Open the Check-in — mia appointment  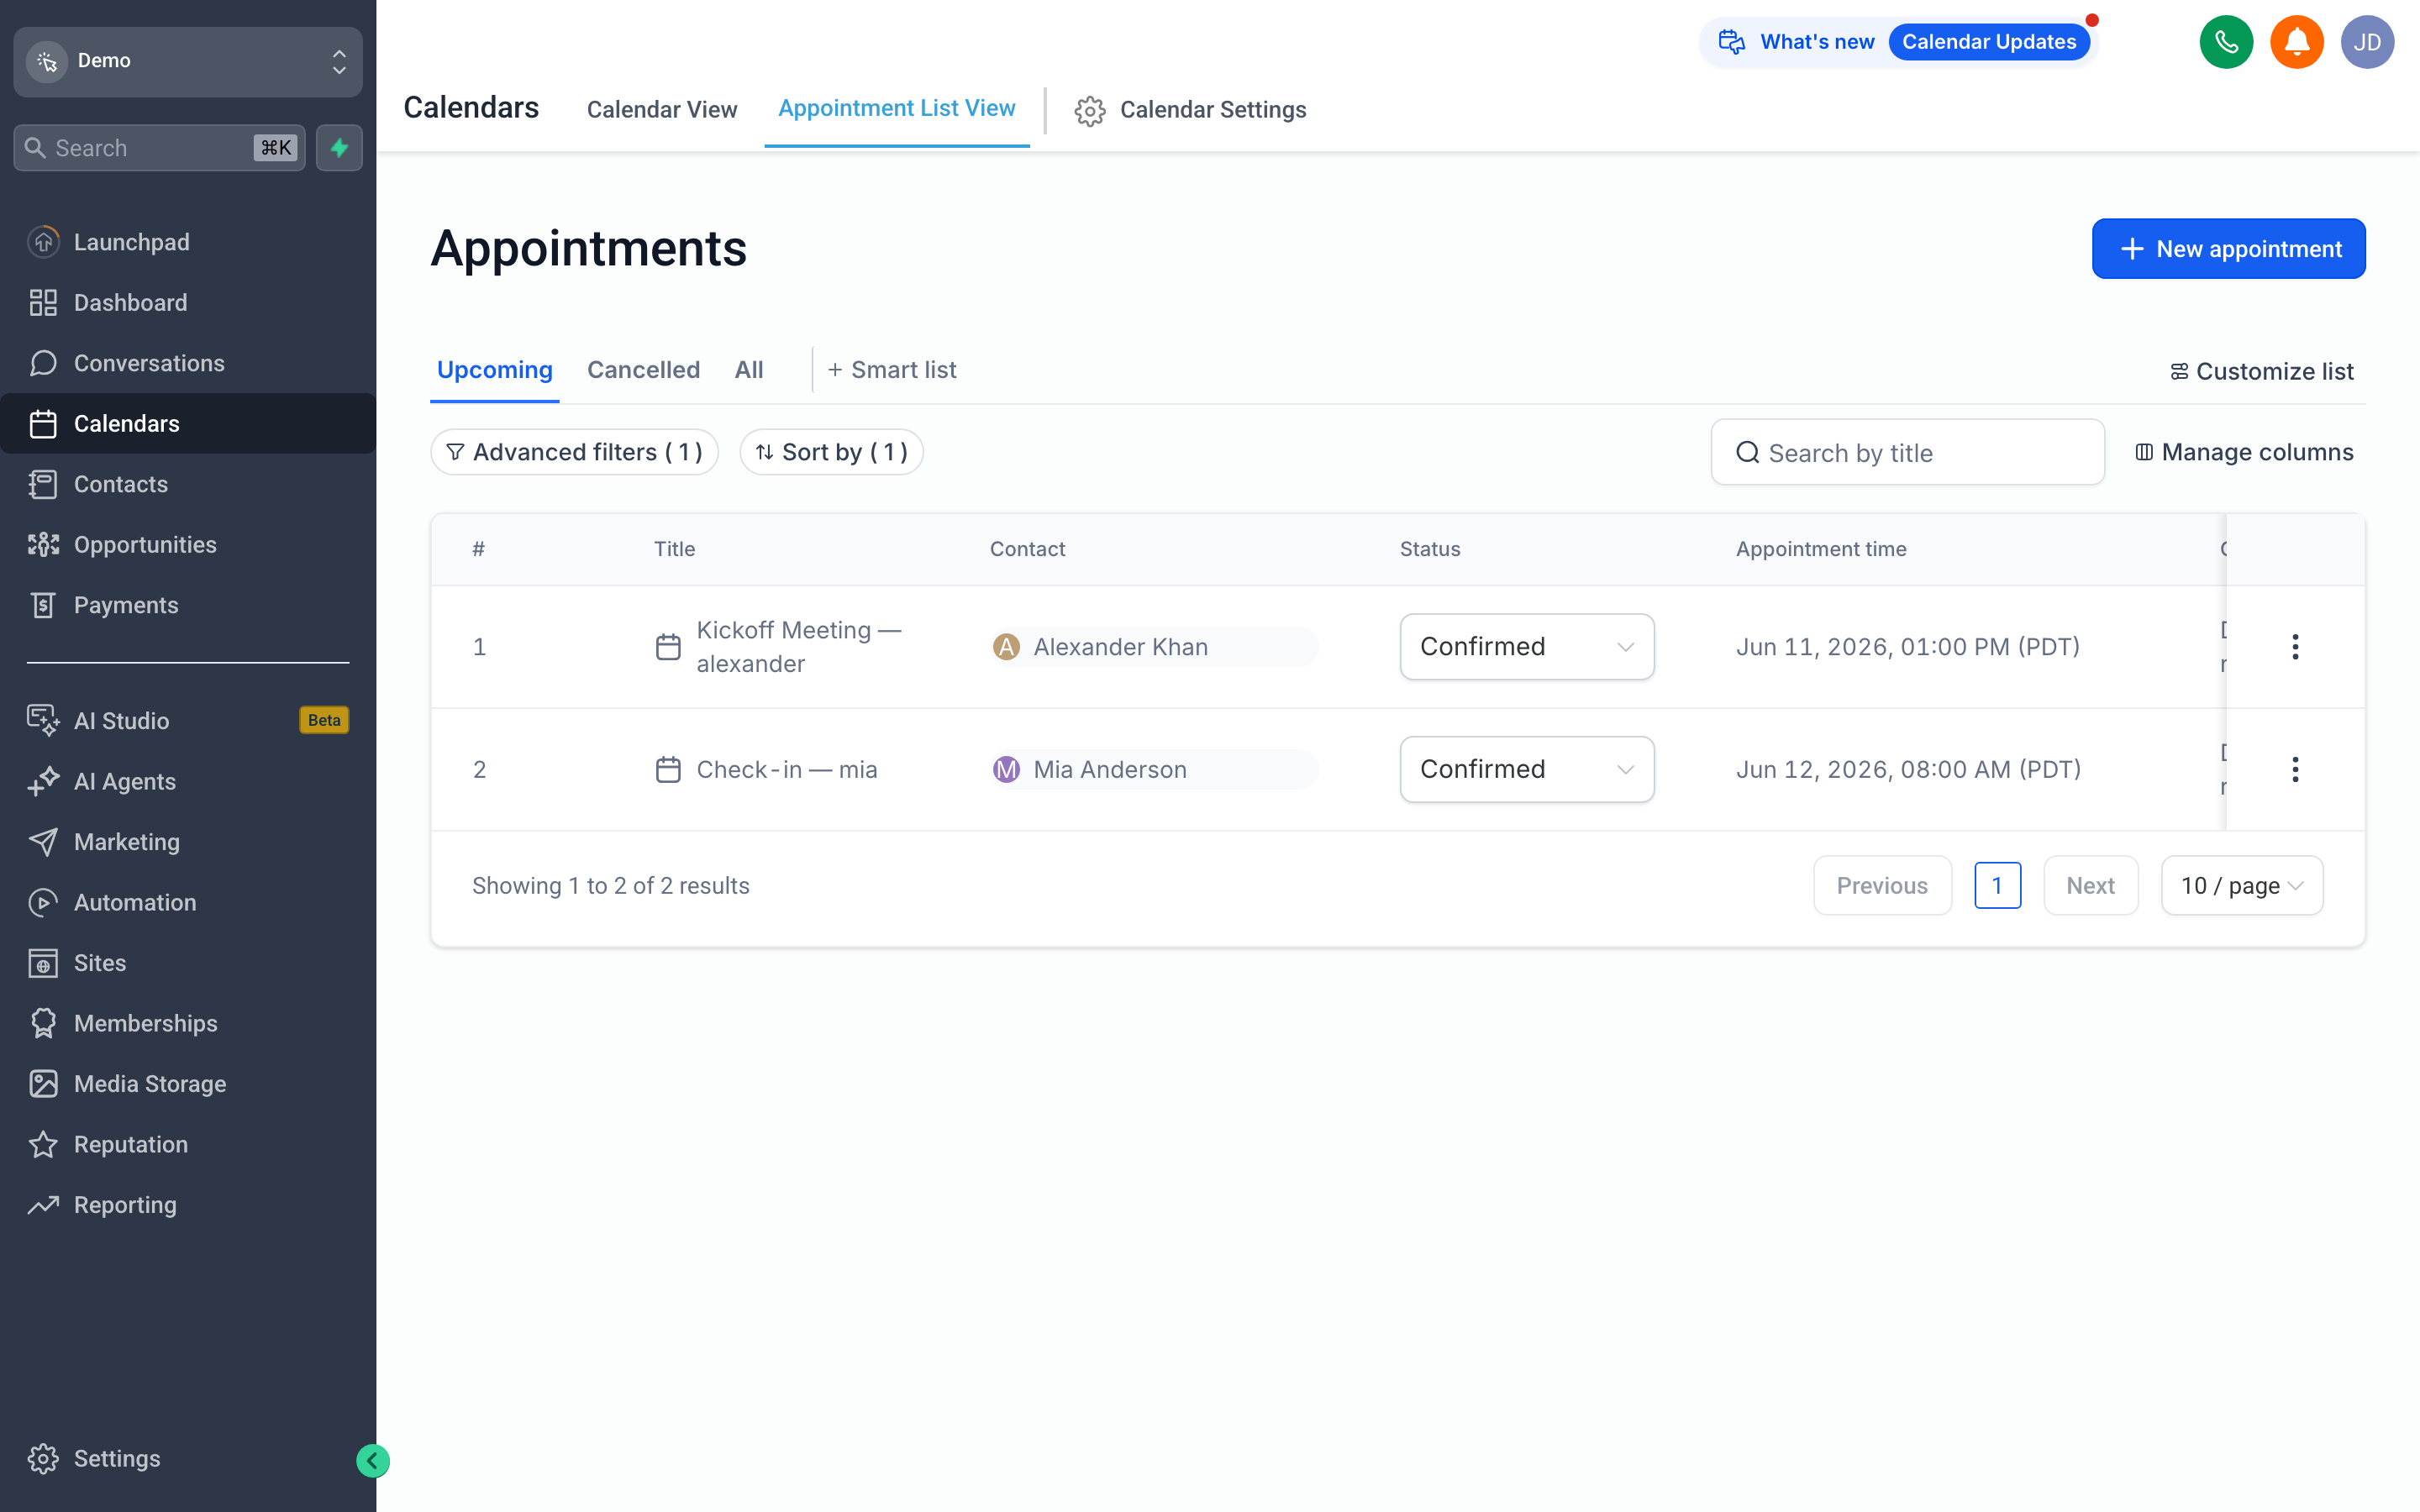point(786,769)
